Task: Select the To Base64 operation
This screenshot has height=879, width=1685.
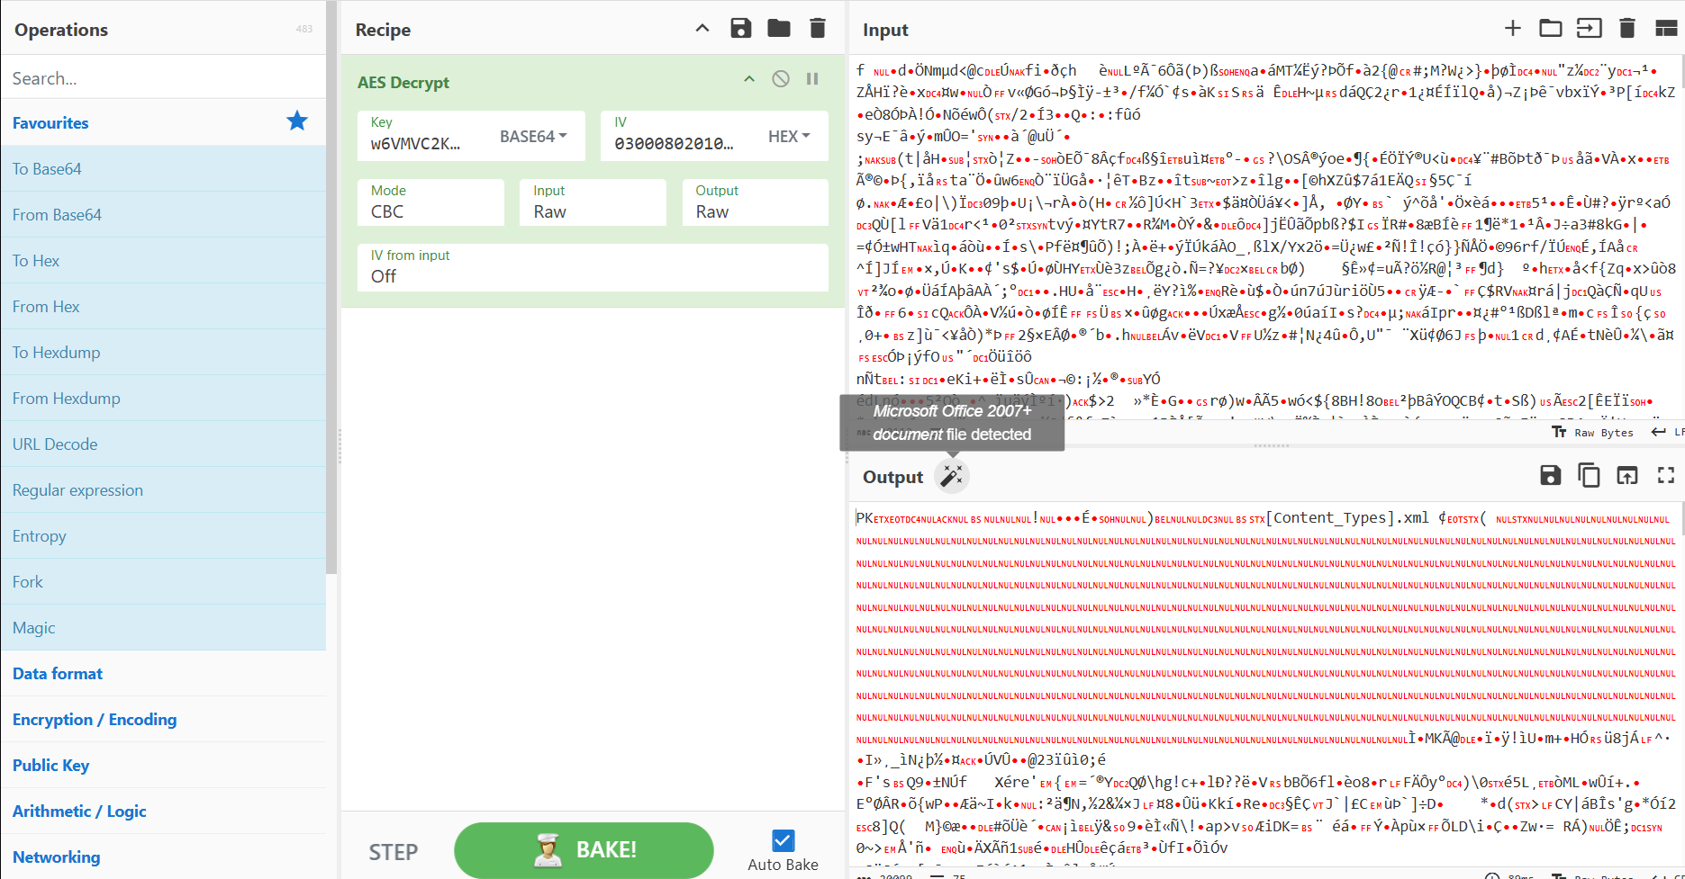Action: click(x=163, y=168)
